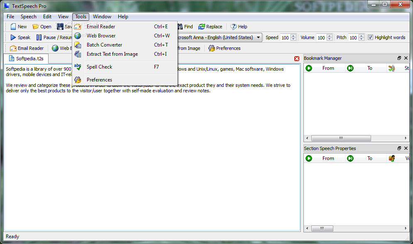This screenshot has width=413, height=244.
Task: Increase Volume with up spinner arrow
Action: click(x=330, y=36)
